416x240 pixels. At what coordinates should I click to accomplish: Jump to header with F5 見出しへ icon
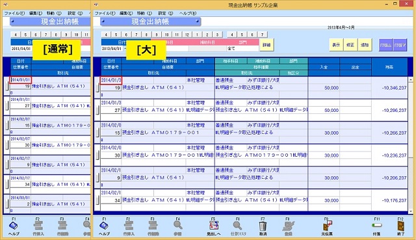click(x=214, y=226)
